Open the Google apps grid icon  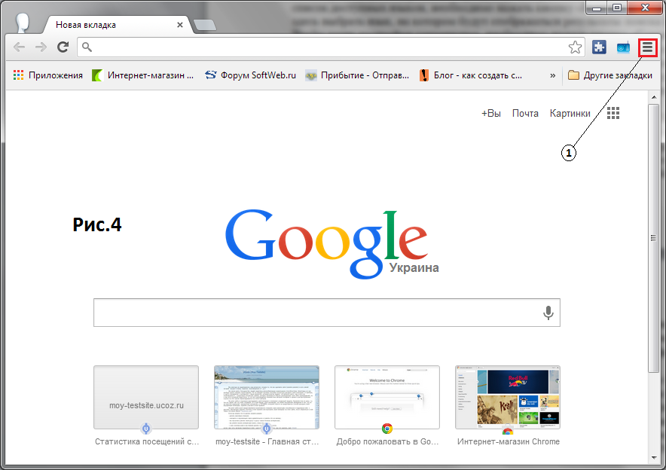click(613, 113)
